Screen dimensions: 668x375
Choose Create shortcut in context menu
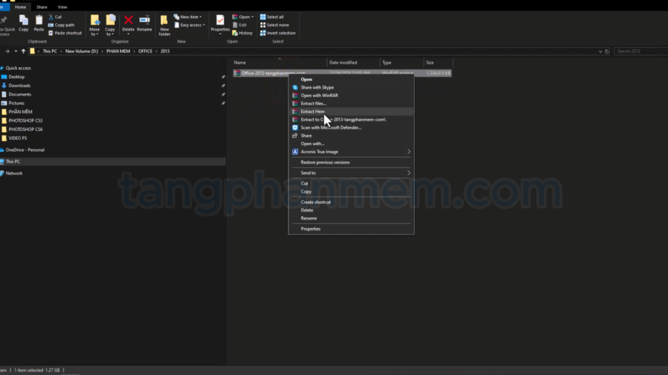coord(351,202)
